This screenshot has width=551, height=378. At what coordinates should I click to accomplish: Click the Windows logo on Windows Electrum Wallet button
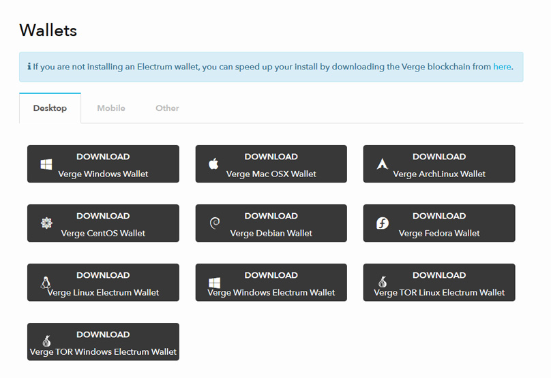pos(214,283)
